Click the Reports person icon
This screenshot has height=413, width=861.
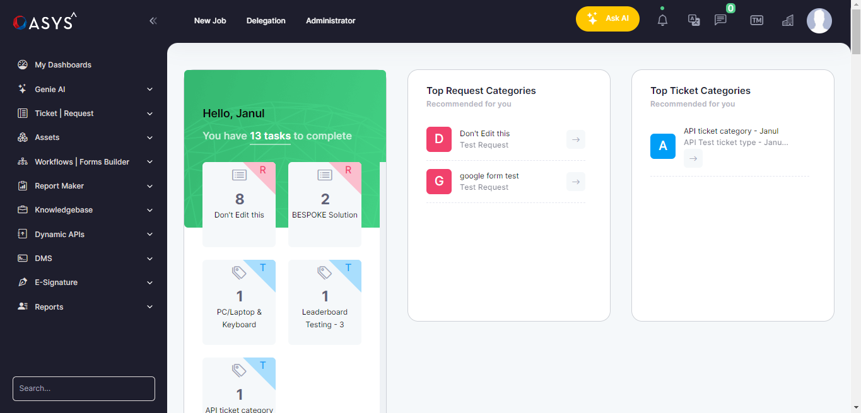point(23,306)
